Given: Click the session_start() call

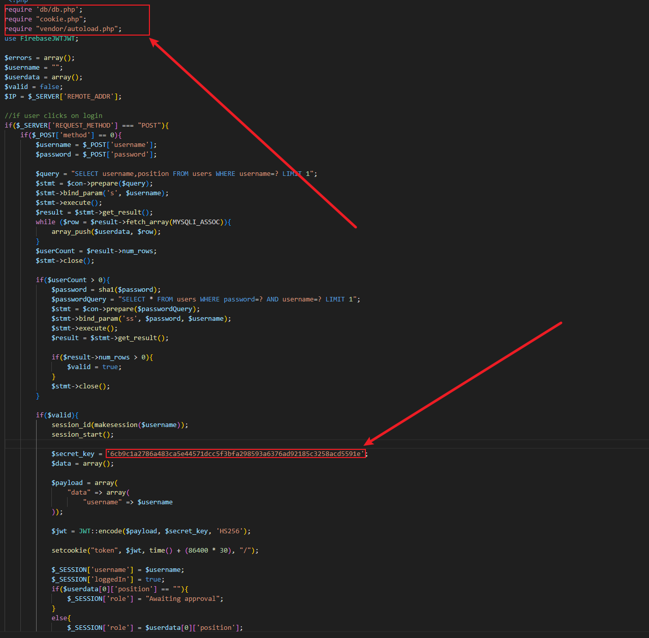Looking at the screenshot, I should (83, 435).
